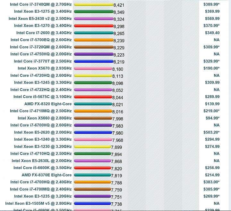Open Intel Core i7-4710HQ @ 2.50GHz link

click(41, 154)
